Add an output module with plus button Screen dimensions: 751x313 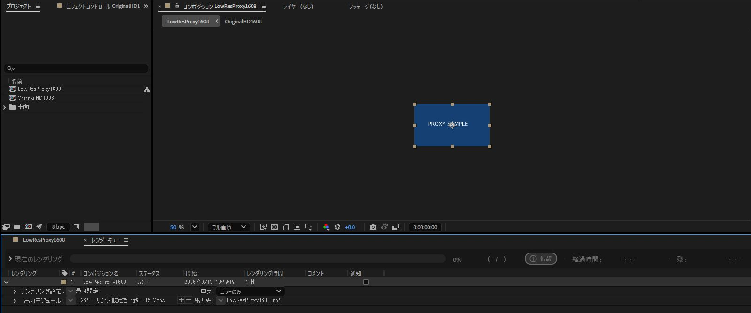click(x=181, y=300)
